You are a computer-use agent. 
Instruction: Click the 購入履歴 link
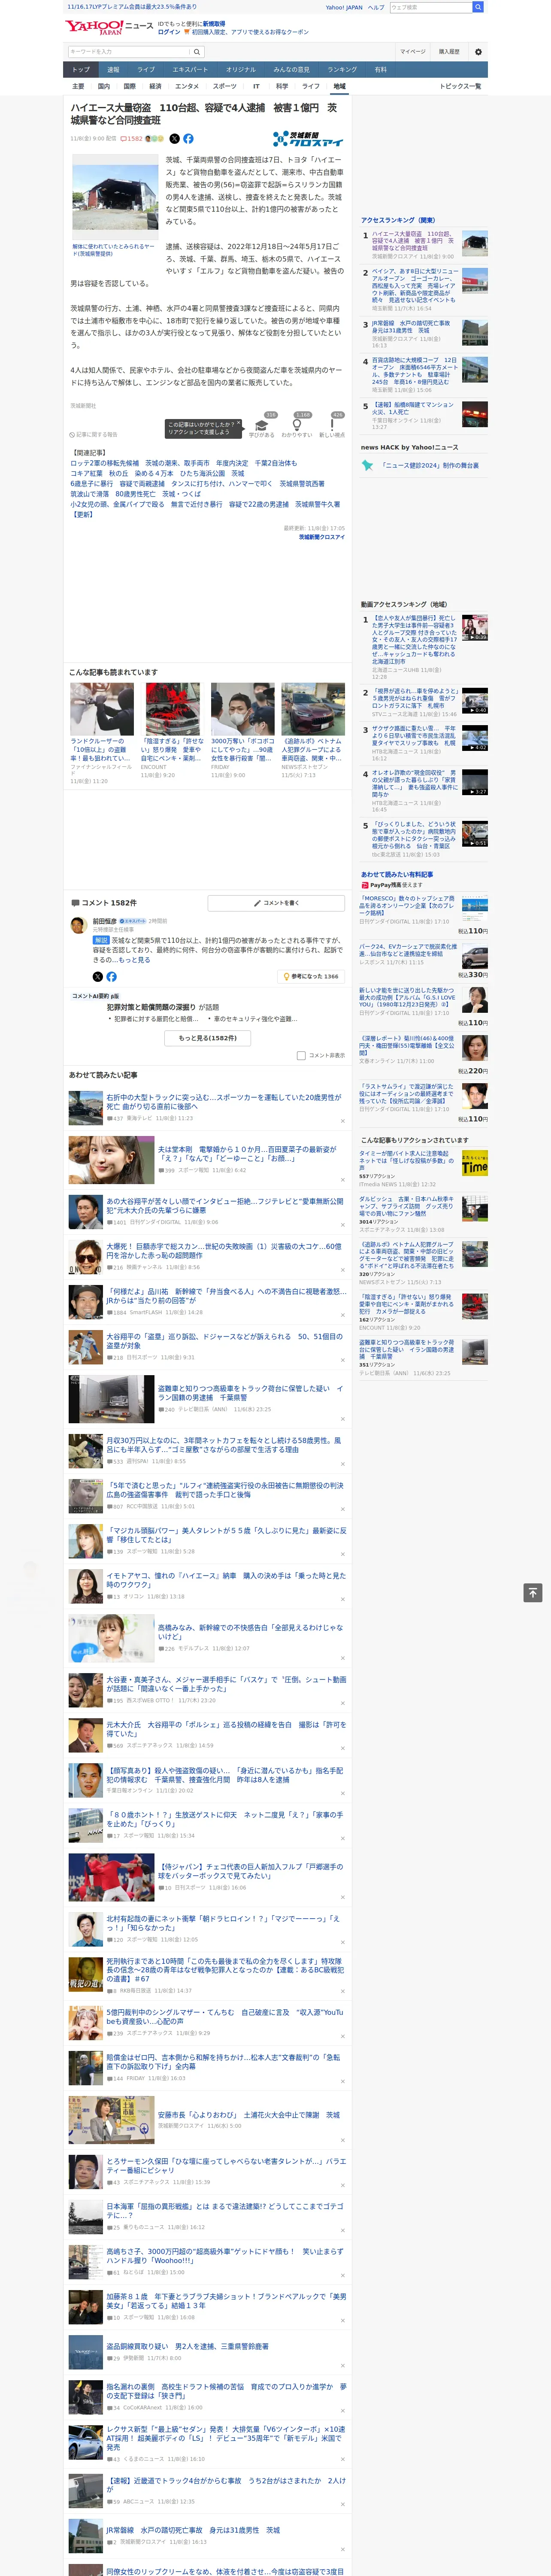point(449,51)
